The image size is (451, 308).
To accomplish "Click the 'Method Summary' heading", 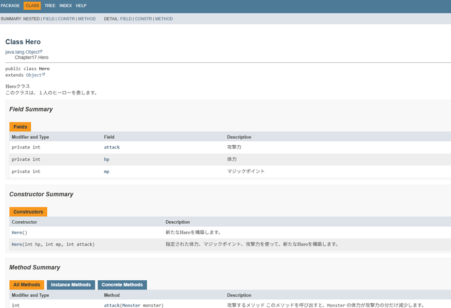I will (35, 268).
